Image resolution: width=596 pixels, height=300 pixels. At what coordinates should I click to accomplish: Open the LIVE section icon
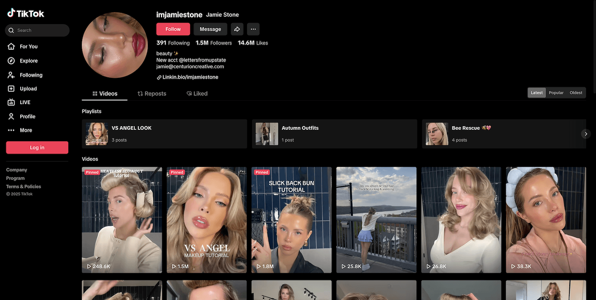12,102
